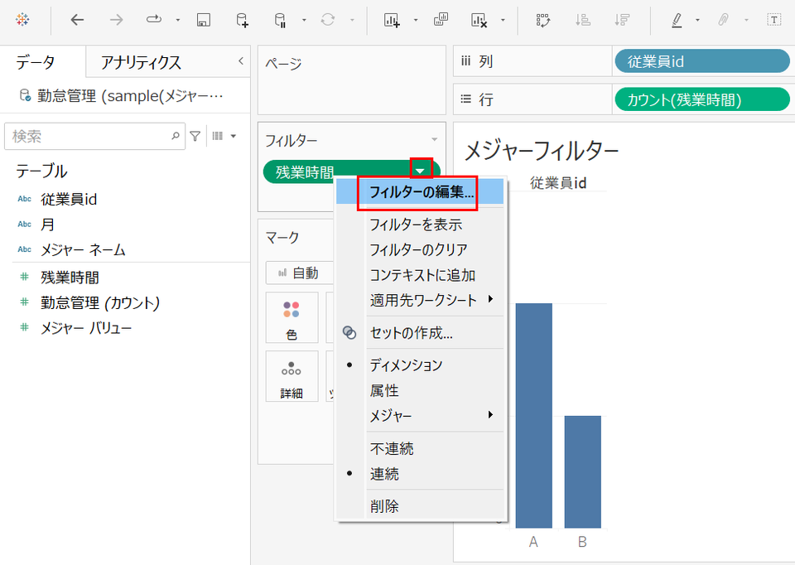This screenshot has width=795, height=565.
Task: Click the pause auto updates icon
Action: (x=280, y=20)
